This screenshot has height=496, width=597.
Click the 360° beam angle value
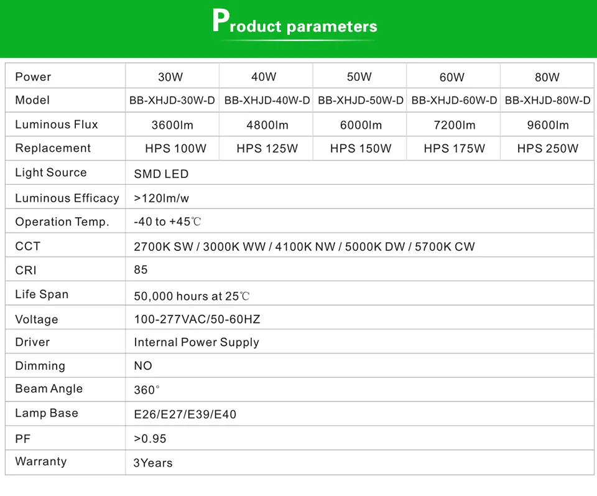(147, 390)
